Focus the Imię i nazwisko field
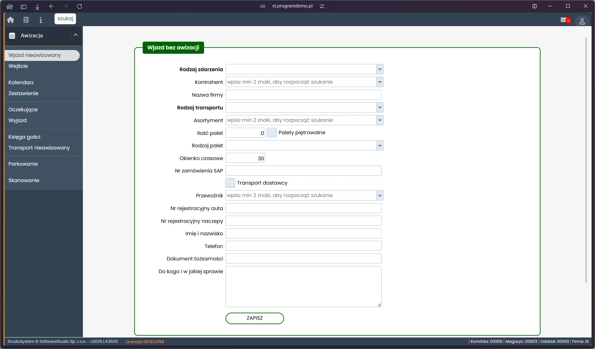This screenshot has width=595, height=349. point(303,233)
